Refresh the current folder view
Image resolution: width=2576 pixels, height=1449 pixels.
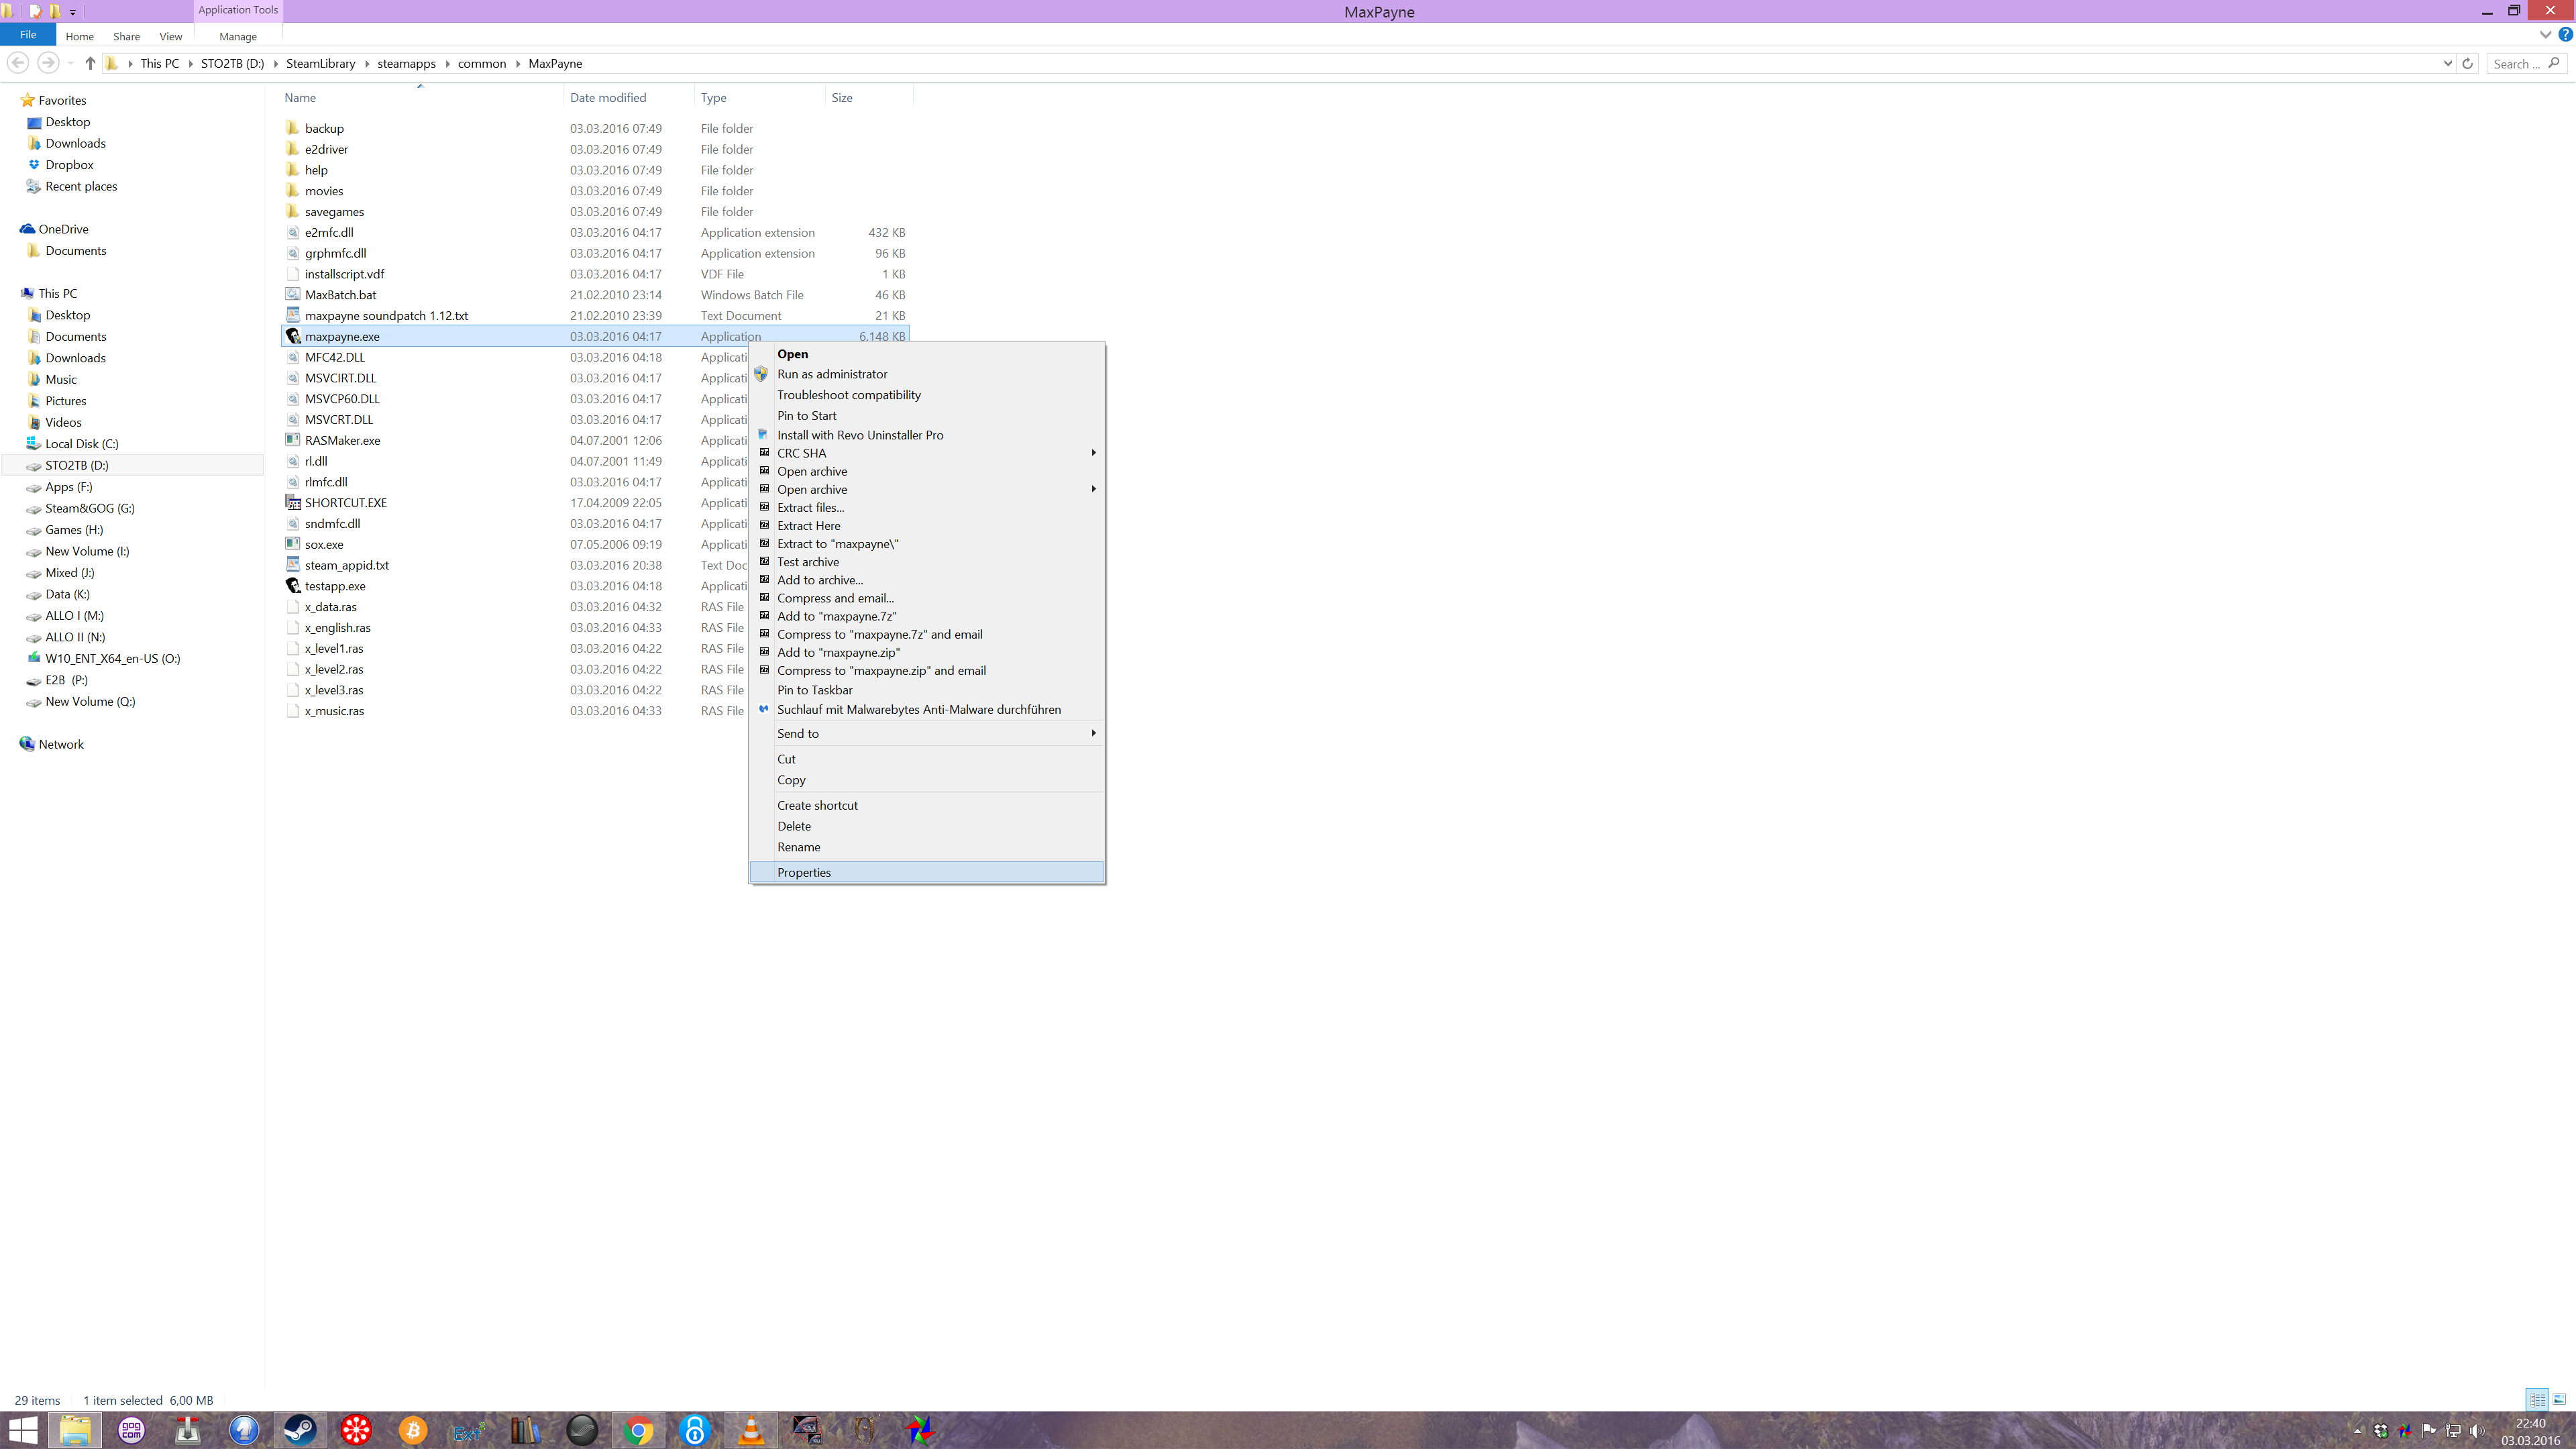[2467, 63]
